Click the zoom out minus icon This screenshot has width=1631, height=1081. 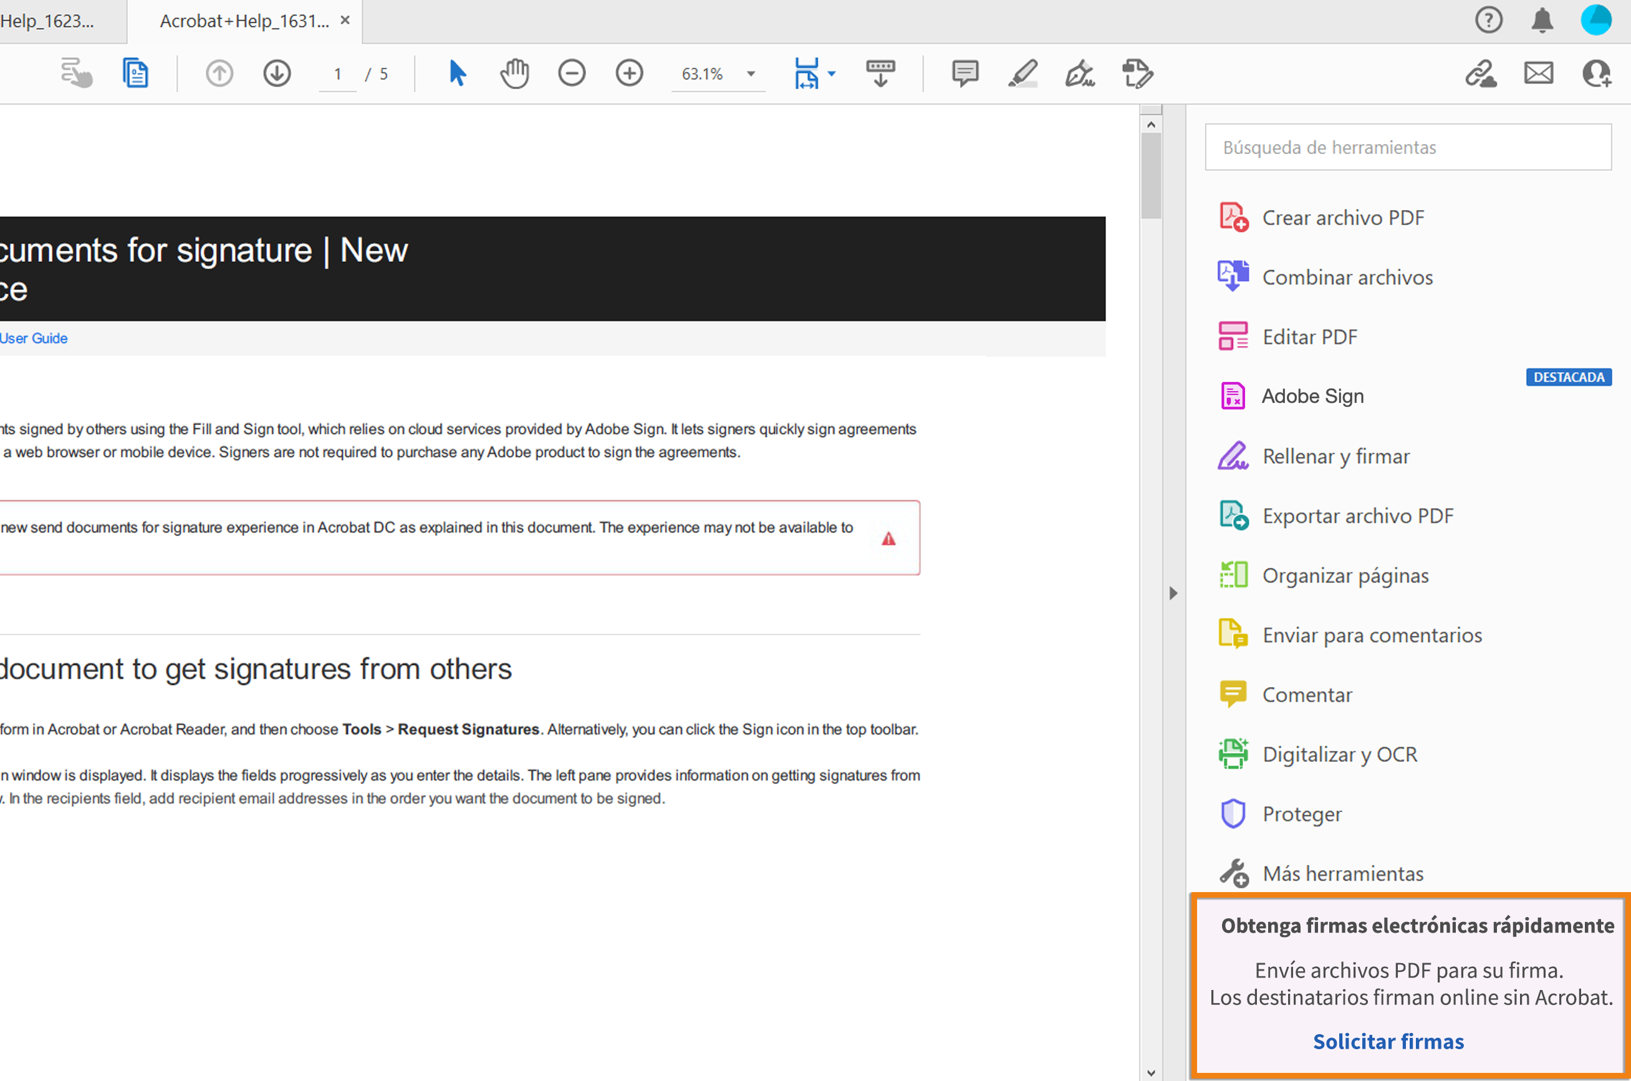572,73
